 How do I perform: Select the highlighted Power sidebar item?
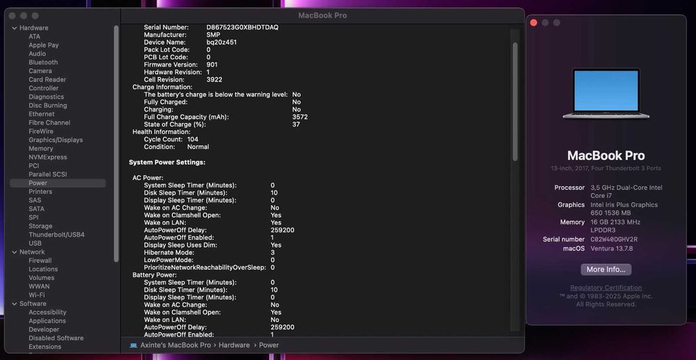58,183
